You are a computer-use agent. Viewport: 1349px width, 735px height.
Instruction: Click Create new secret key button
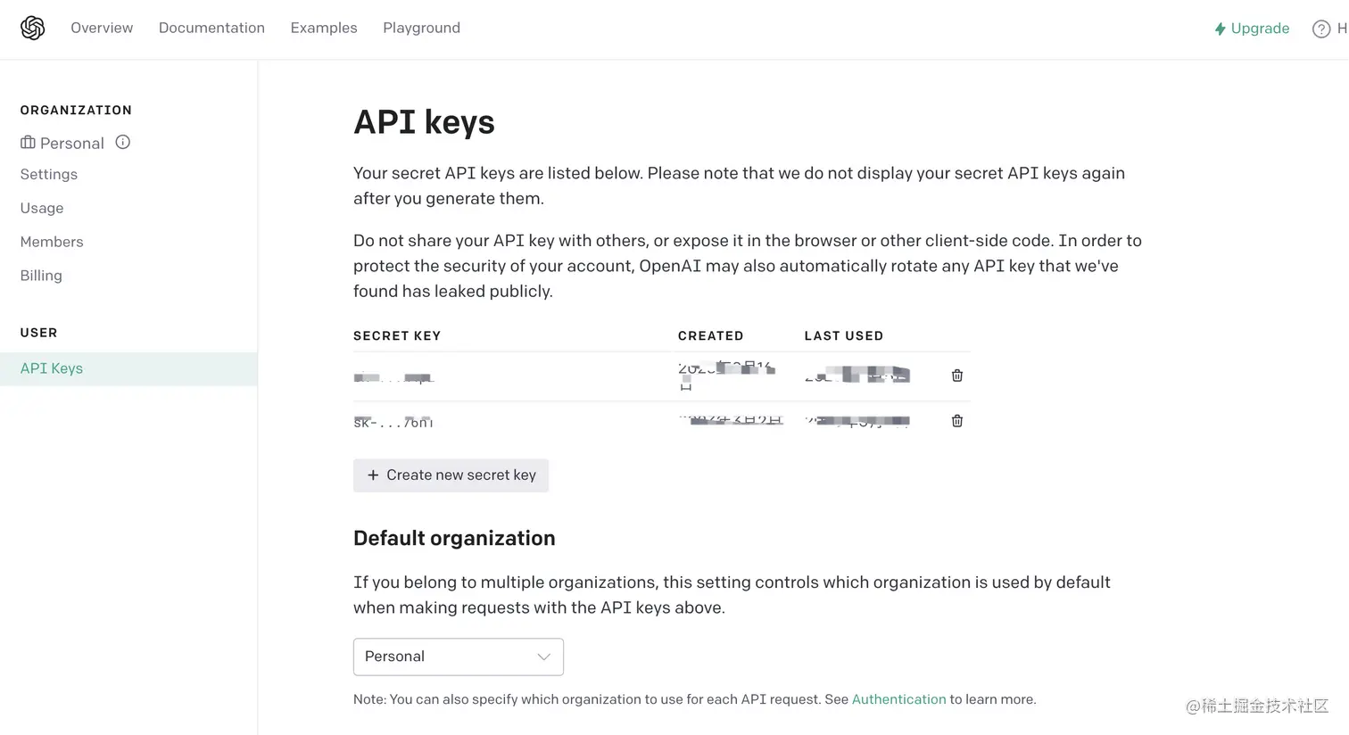coord(451,475)
